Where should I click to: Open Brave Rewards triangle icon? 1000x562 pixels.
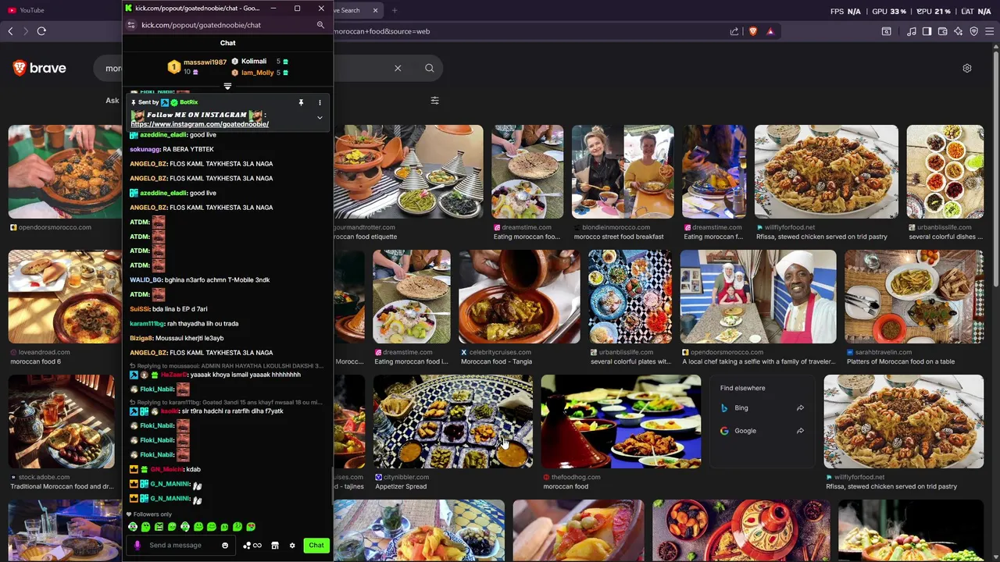[x=770, y=31]
